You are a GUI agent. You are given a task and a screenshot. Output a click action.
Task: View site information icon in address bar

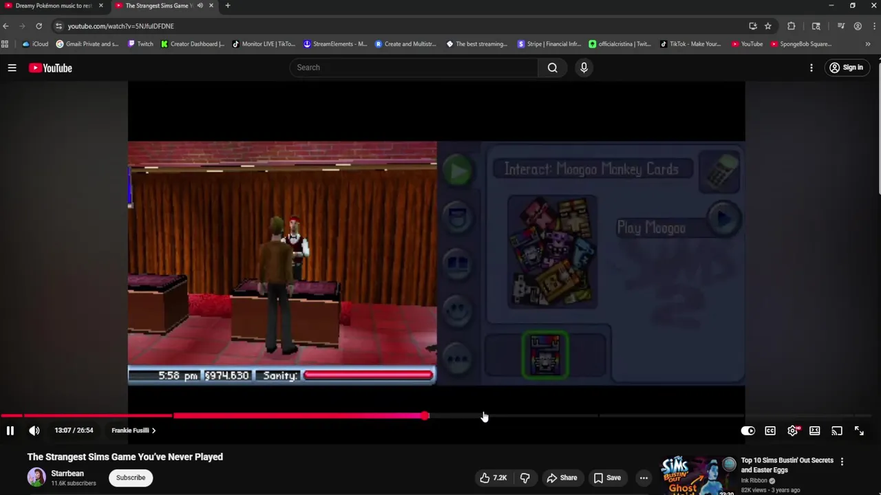point(59,26)
